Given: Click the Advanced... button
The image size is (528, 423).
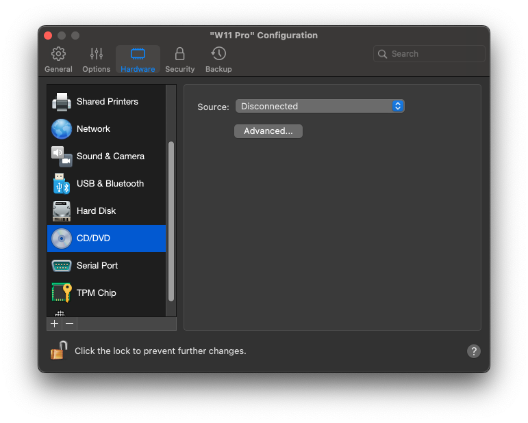Looking at the screenshot, I should [x=268, y=131].
